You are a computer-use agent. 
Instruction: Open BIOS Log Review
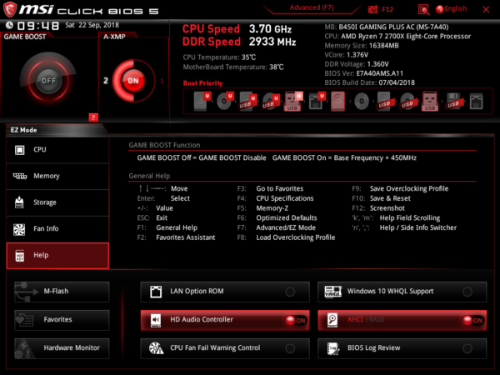[x=402, y=348]
